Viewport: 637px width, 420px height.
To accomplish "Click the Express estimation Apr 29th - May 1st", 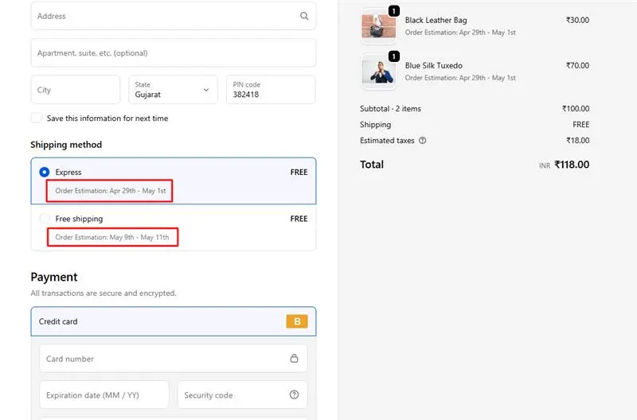I will click(x=111, y=191).
